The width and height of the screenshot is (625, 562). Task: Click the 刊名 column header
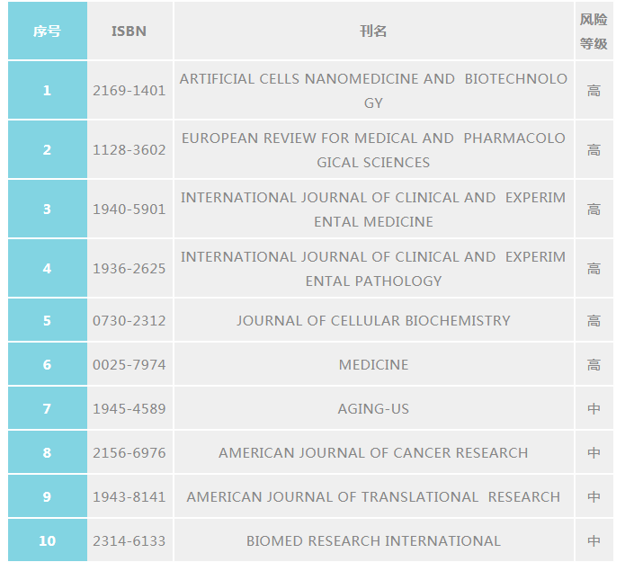point(373,31)
